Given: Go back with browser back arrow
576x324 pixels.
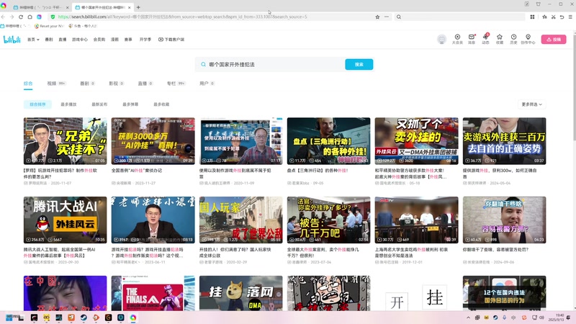Looking at the screenshot, I should (3, 17).
